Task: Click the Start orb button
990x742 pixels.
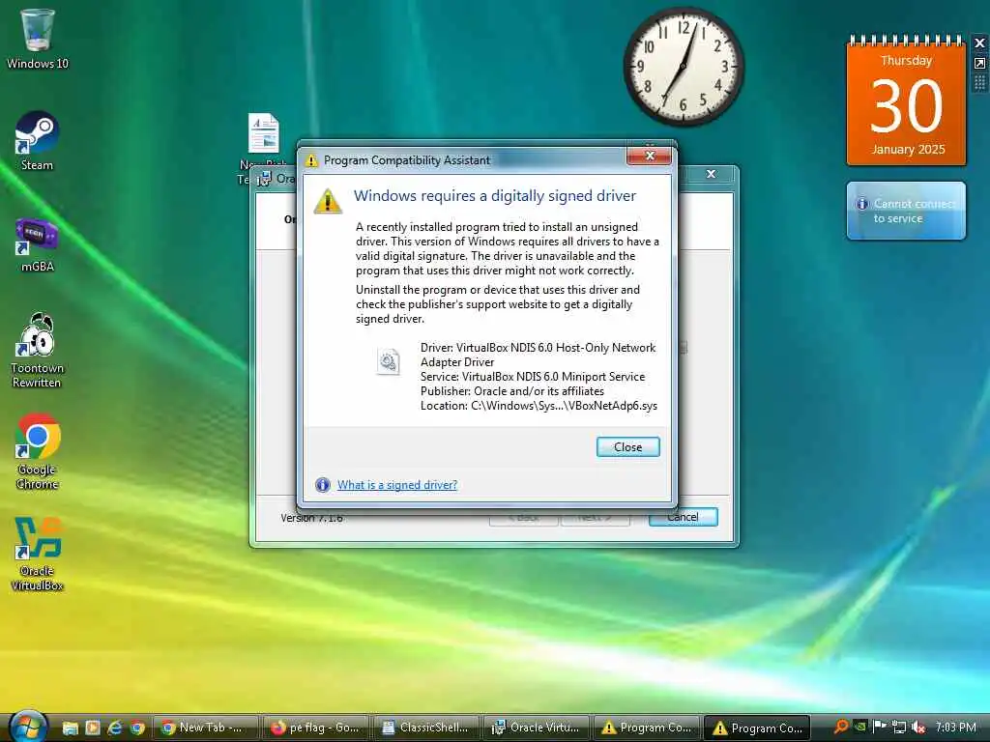Action: click(26, 727)
